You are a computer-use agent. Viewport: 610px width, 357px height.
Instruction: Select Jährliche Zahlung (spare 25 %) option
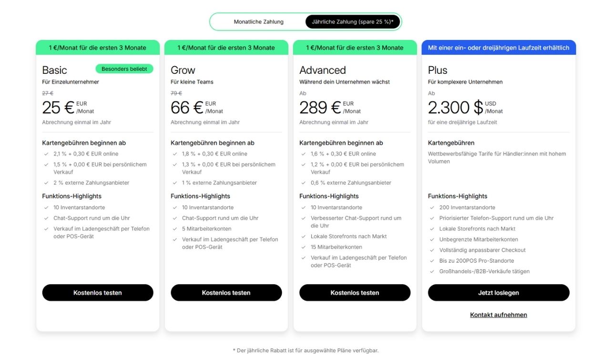(x=353, y=22)
